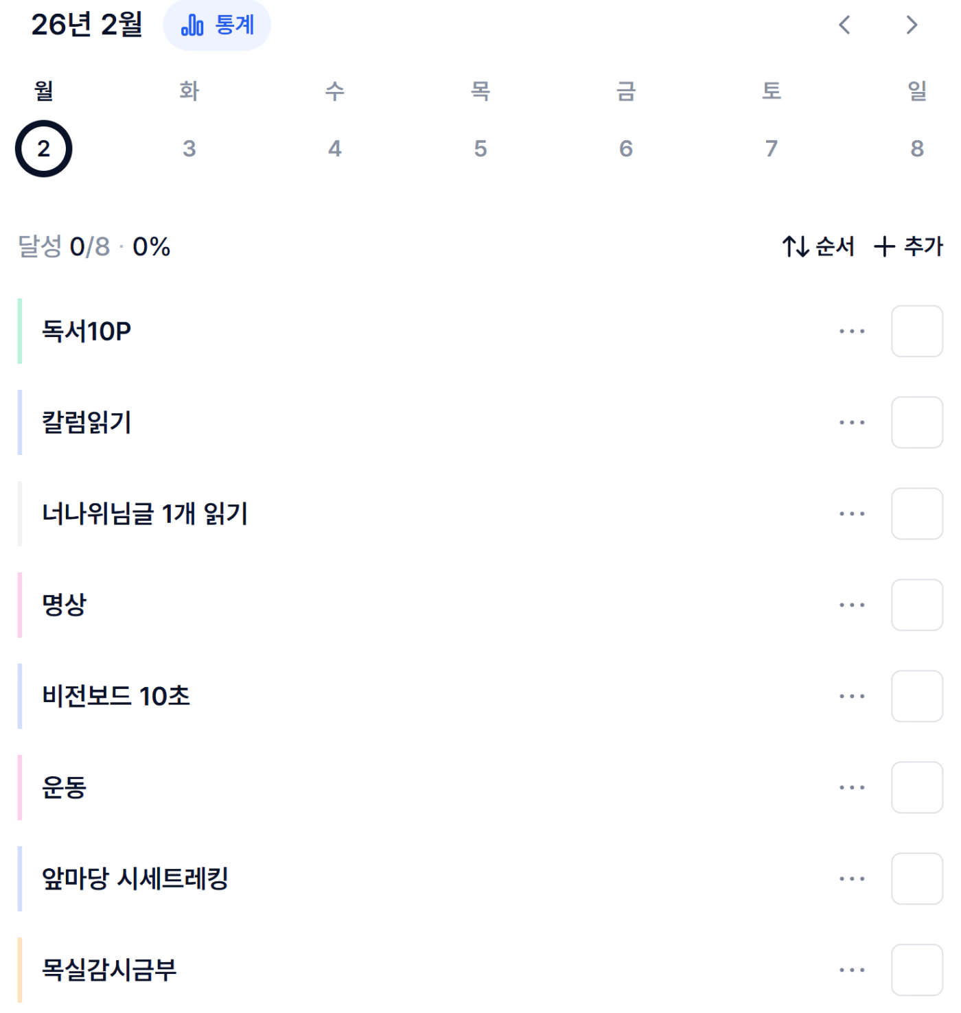Image resolution: width=961 pixels, height=1013 pixels.
Task: Open three-dot menu for 너나위님글 1개 읽기
Action: tap(852, 514)
